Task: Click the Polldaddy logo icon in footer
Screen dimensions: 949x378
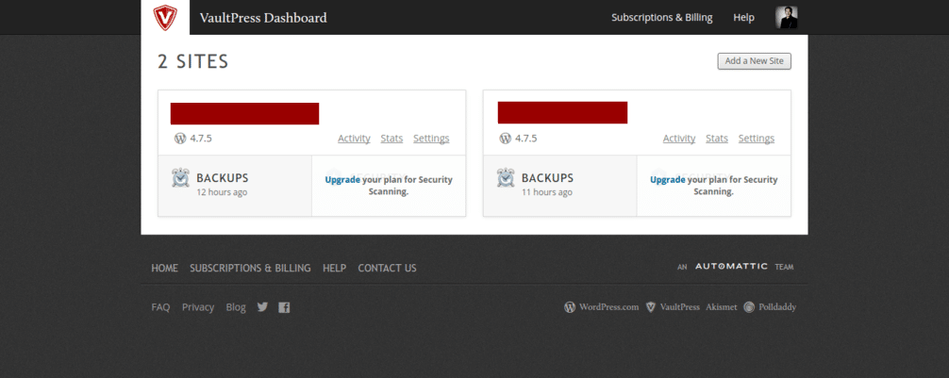Action: pos(749,307)
